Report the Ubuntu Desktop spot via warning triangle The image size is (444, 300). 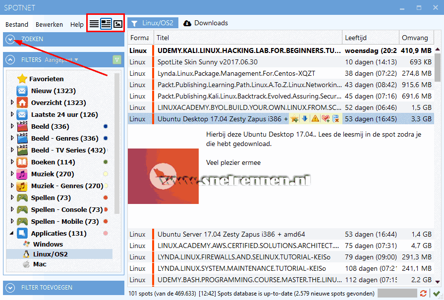click(315, 119)
